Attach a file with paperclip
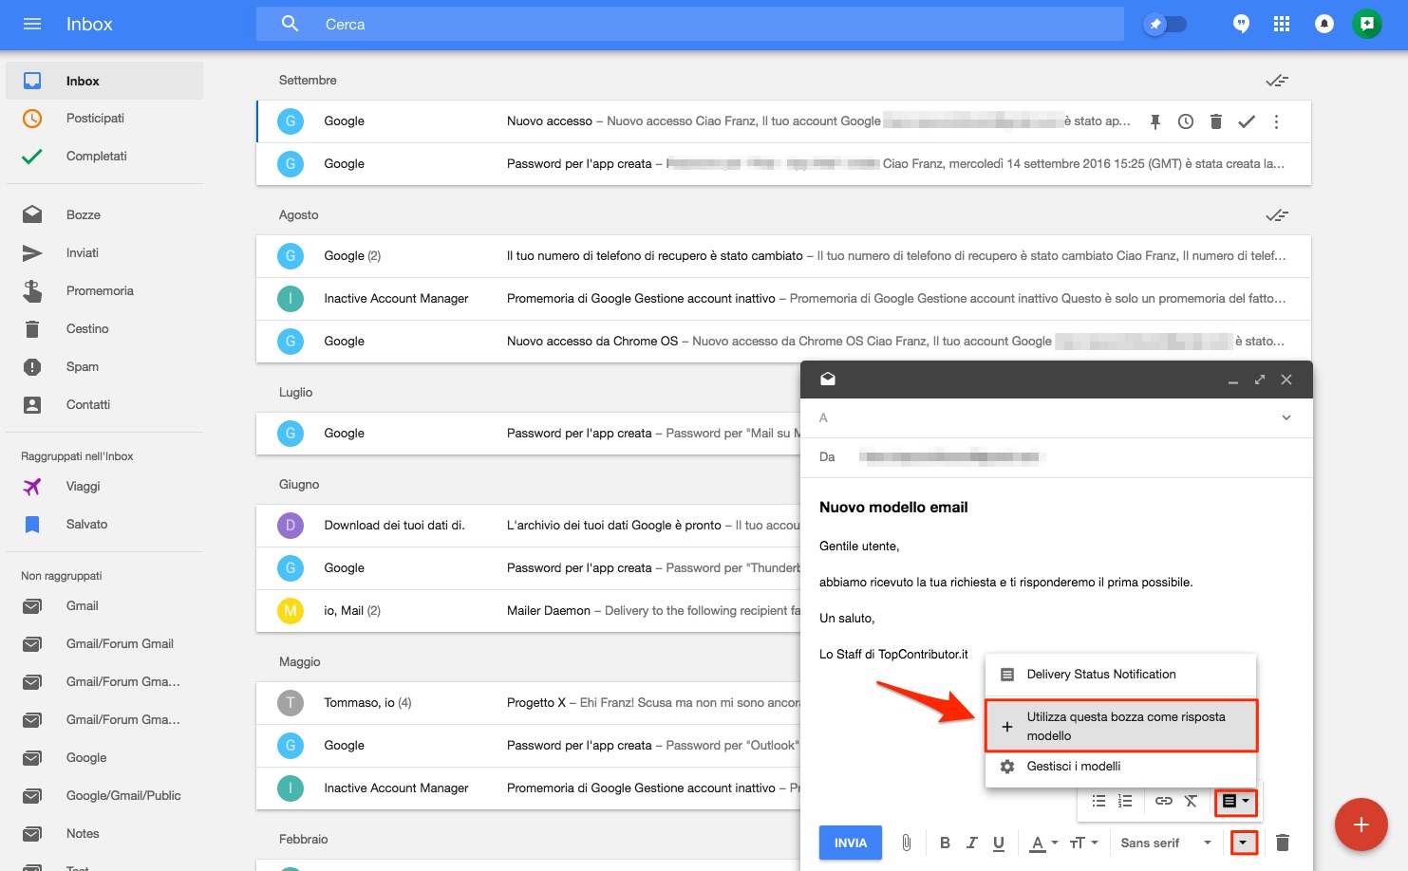This screenshot has height=871, width=1408. tap(907, 843)
